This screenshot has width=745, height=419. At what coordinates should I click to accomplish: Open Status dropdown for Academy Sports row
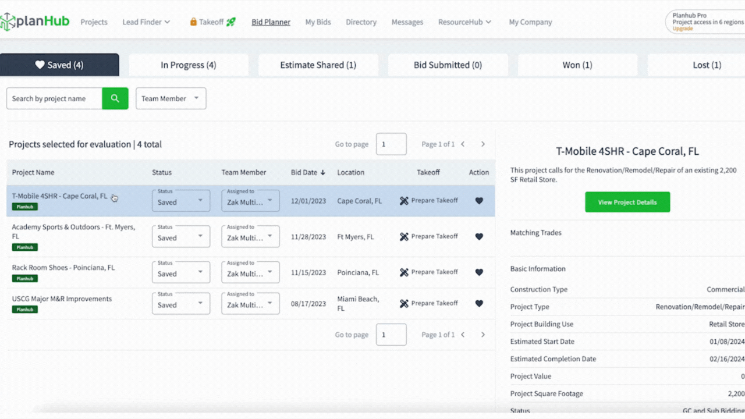pos(181,237)
